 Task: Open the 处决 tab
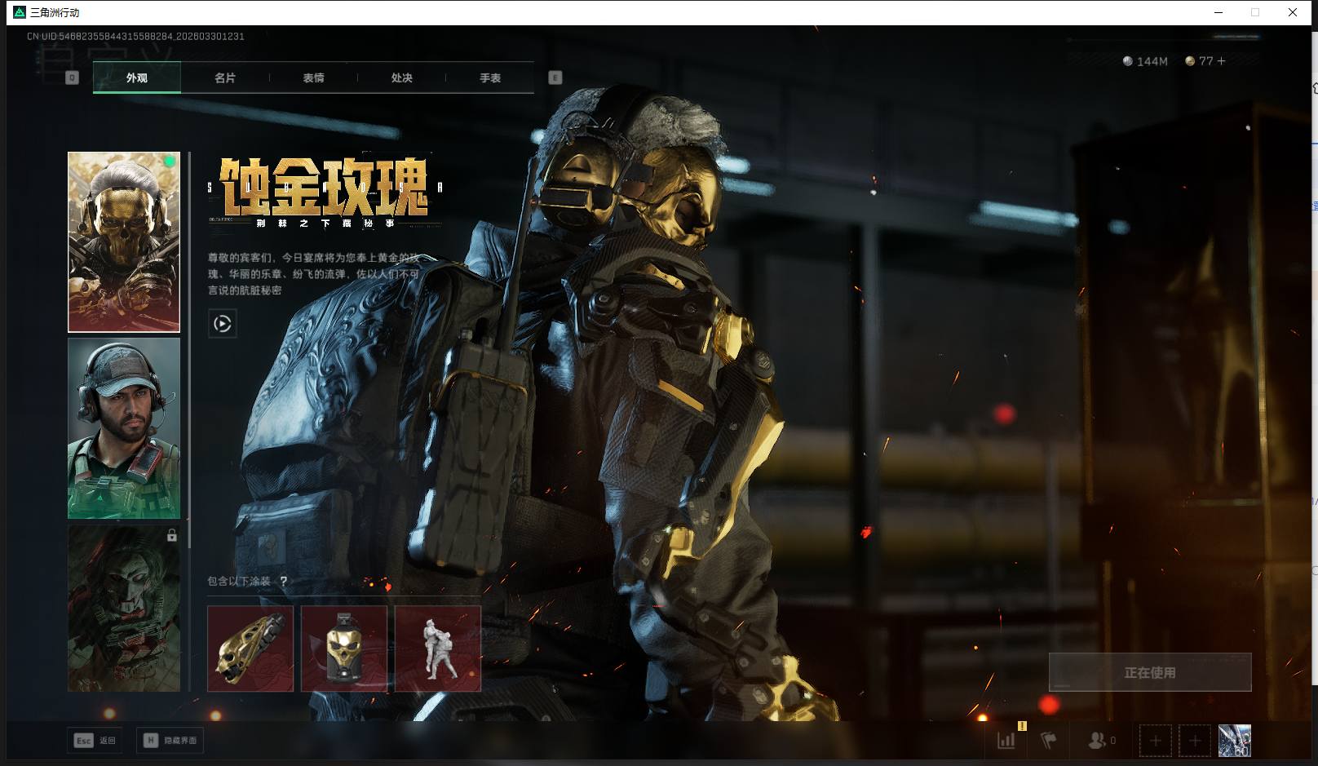[401, 78]
